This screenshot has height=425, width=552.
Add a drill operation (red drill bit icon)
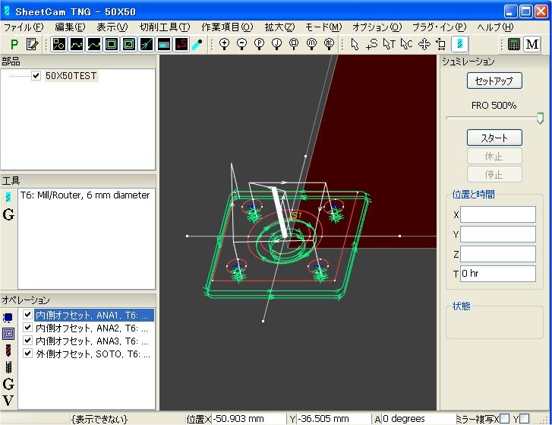(x=8, y=350)
